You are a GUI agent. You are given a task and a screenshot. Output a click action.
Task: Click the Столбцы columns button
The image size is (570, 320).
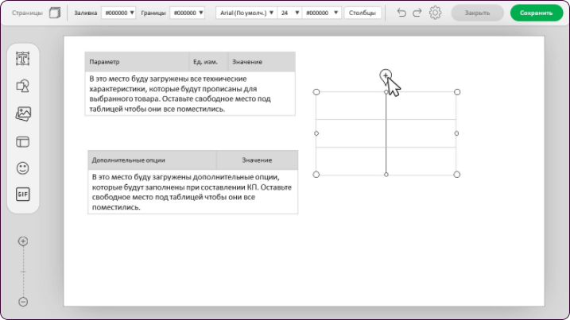point(363,13)
